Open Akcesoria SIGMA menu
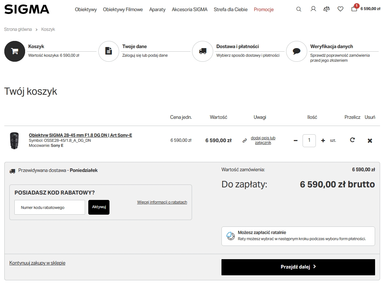Screen dimensions: 388x285 coord(190,10)
